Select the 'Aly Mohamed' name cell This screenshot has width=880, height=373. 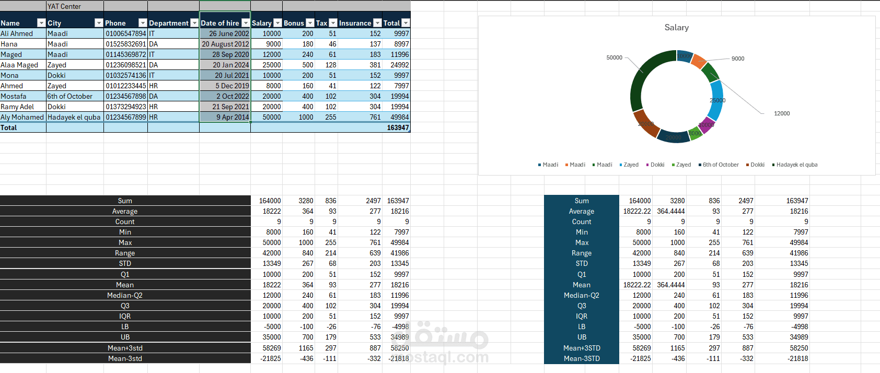click(23, 117)
